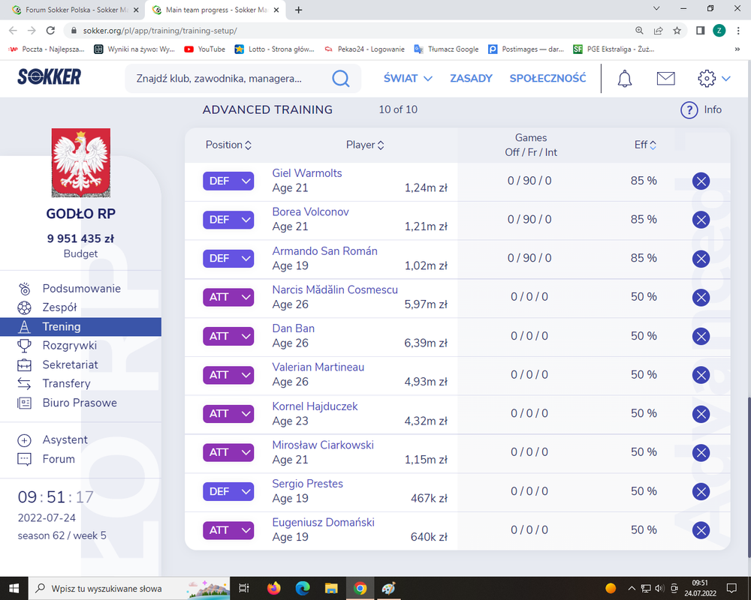The width and height of the screenshot is (751, 600).
Task: Open notifications bell icon
Action: pyautogui.click(x=624, y=79)
